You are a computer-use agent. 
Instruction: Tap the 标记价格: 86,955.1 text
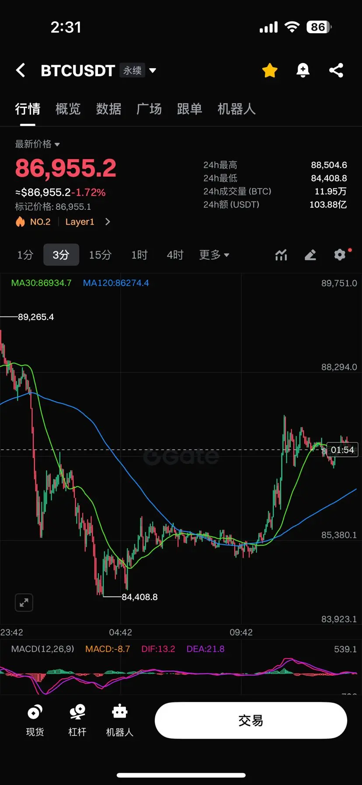[x=53, y=207]
